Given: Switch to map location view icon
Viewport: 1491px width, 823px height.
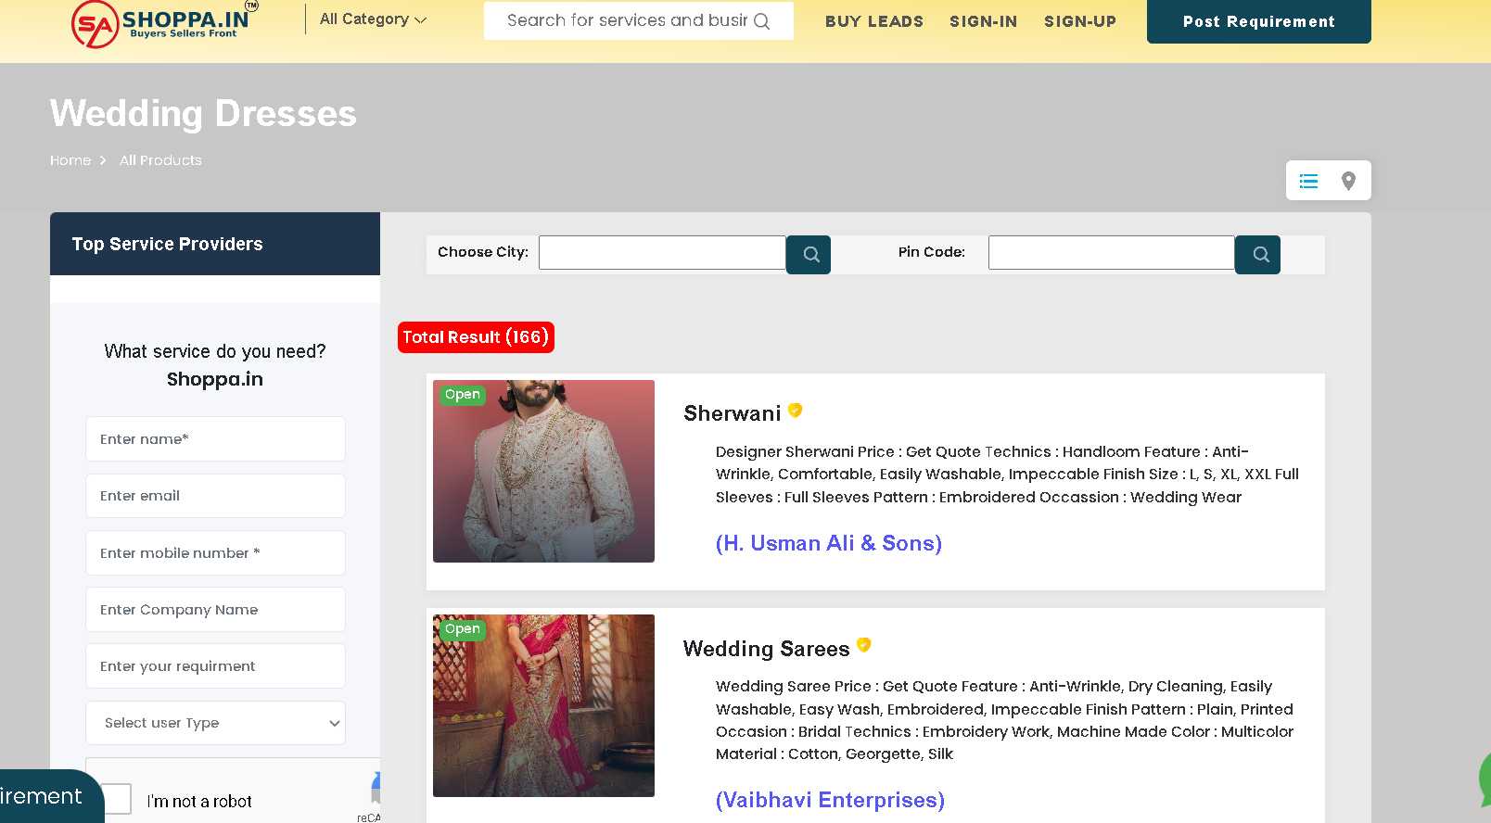Looking at the screenshot, I should tap(1348, 182).
